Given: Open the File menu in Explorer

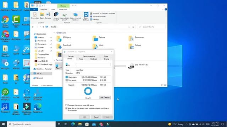Looking at the screenshot, I should pos(34,10).
